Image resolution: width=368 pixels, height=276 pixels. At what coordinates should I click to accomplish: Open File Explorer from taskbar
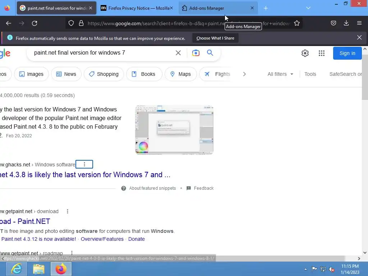click(x=39, y=269)
